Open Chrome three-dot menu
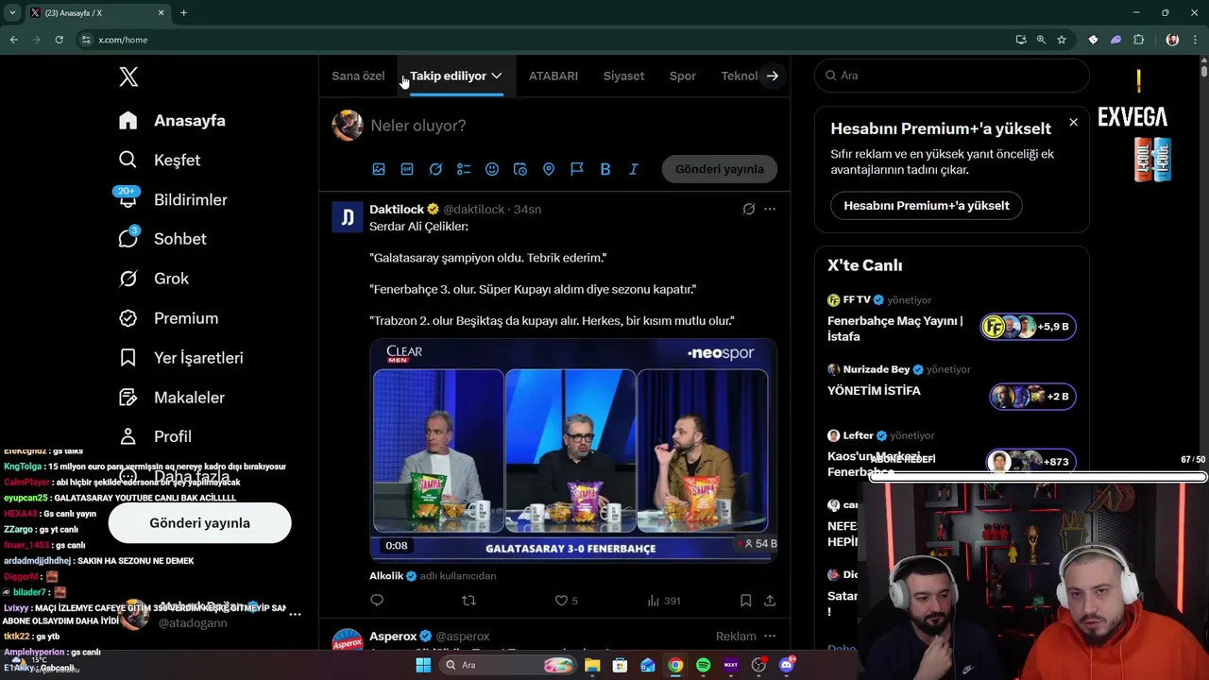This screenshot has width=1209, height=680. 1195,40
